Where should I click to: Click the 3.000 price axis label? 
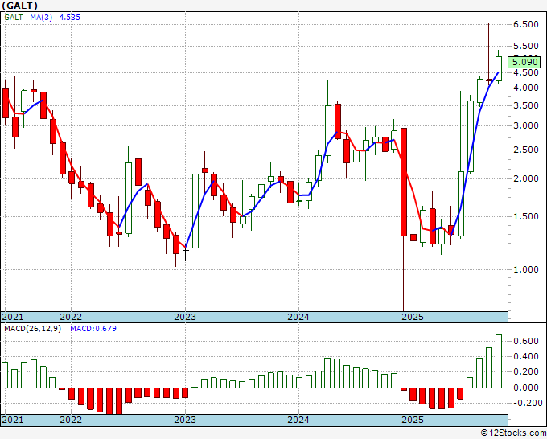[x=526, y=126]
